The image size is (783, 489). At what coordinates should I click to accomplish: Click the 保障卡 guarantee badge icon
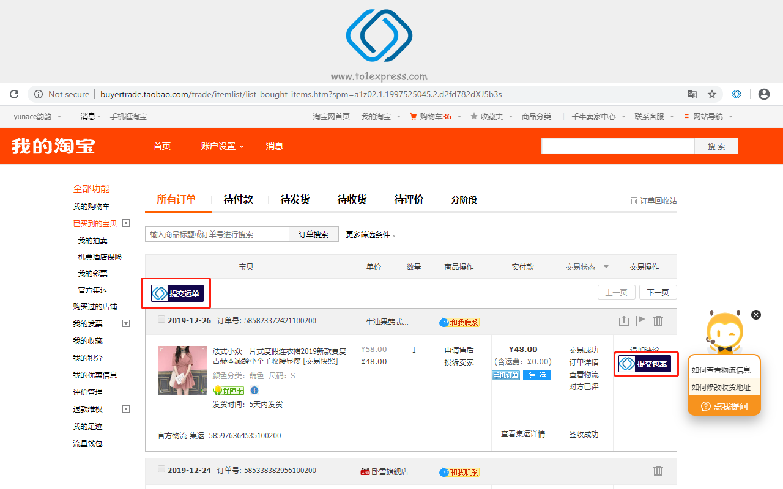(228, 390)
